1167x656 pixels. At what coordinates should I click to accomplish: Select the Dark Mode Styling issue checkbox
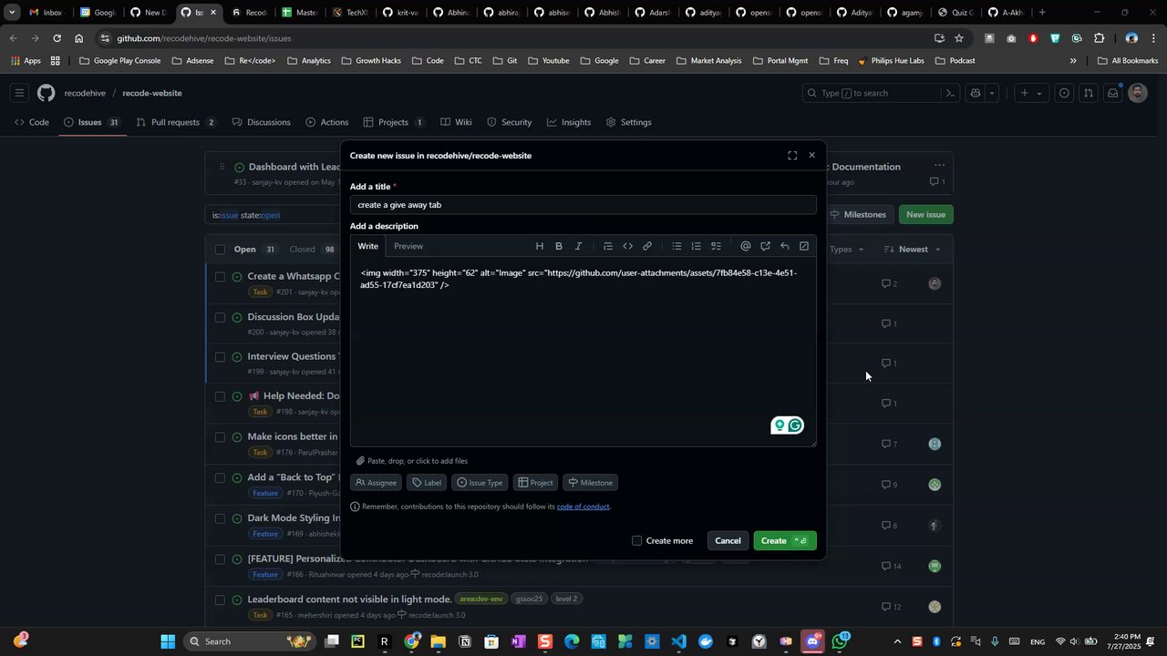coord(220,518)
